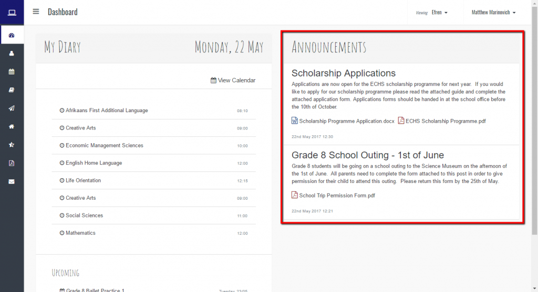Click the PDF icon of School Trip Permission Form
This screenshot has width=538, height=292.
294,195
